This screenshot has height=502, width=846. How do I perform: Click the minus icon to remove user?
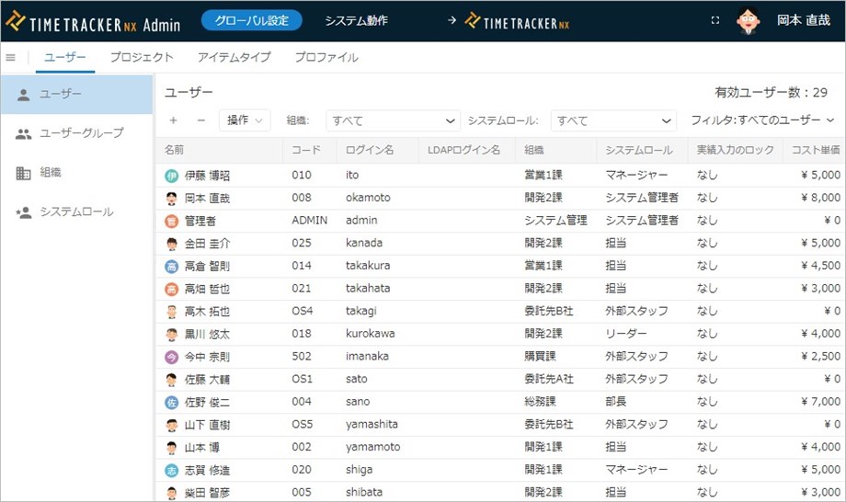pyautogui.click(x=200, y=120)
